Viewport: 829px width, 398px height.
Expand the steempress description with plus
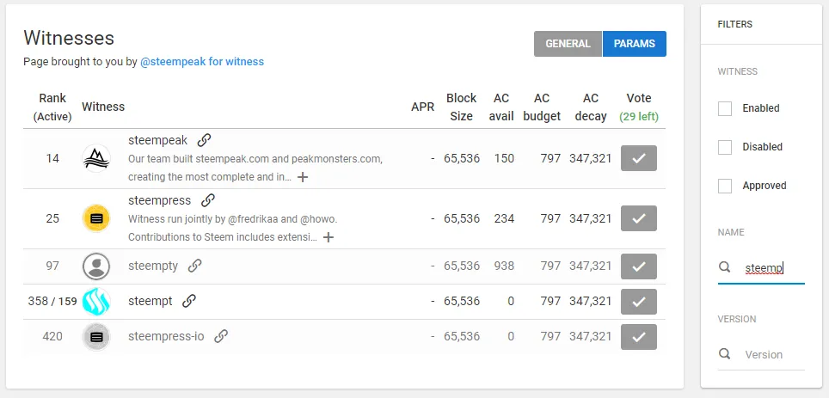pos(329,237)
